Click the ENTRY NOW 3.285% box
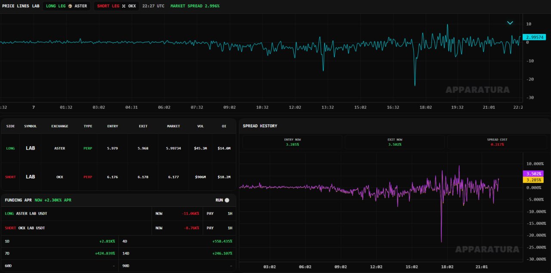Screen dimensions: 551x273 tap(293, 142)
